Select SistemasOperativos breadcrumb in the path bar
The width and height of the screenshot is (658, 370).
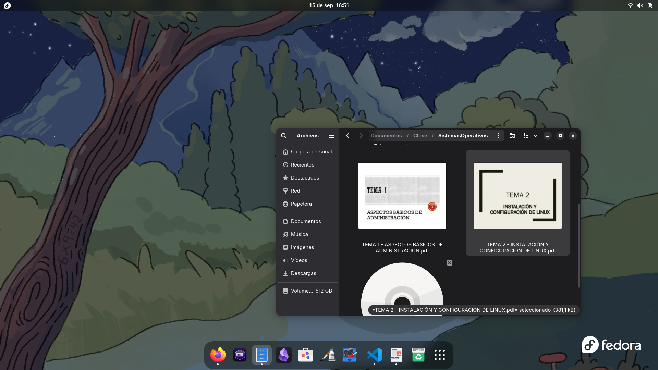(x=463, y=136)
